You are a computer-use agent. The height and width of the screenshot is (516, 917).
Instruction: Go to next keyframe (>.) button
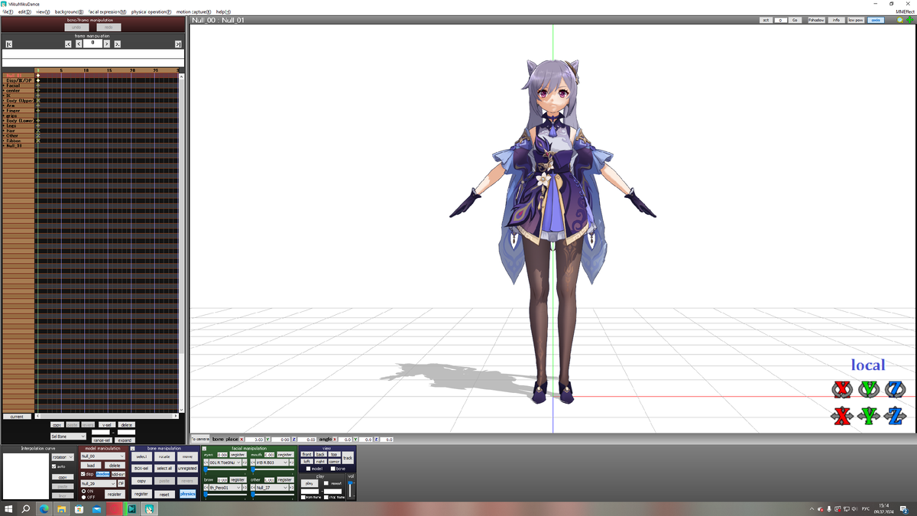point(118,44)
